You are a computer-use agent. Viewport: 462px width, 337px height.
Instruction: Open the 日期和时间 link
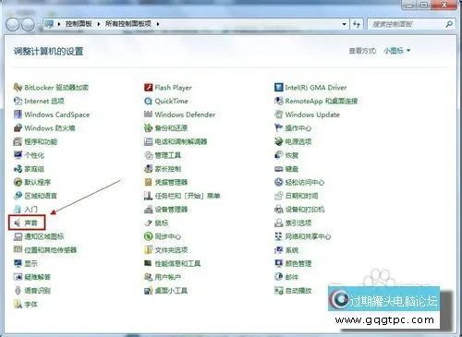301,196
